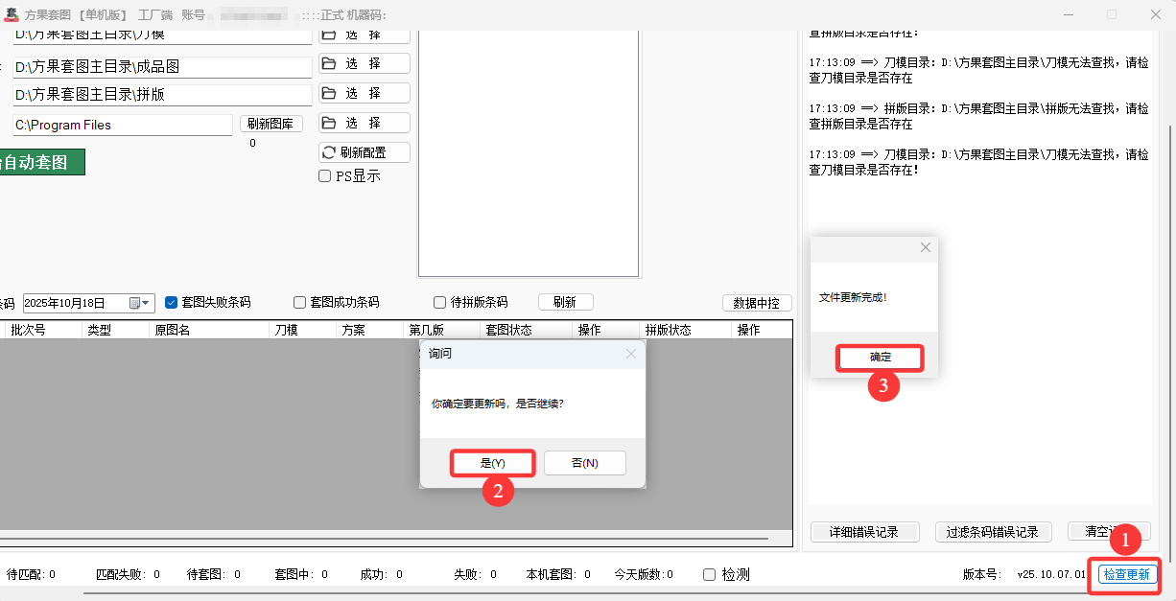Open 详细错误记录 log button
Image resolution: width=1176 pixels, height=601 pixels.
pos(865,532)
